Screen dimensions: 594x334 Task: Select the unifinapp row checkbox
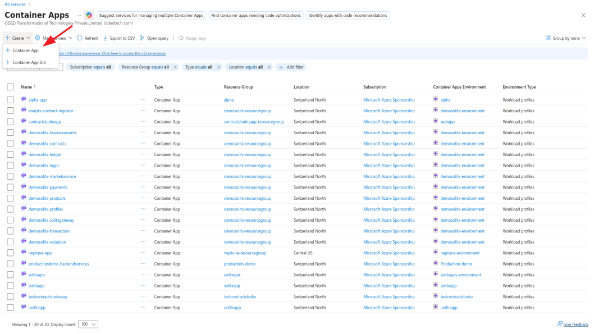pos(10,308)
